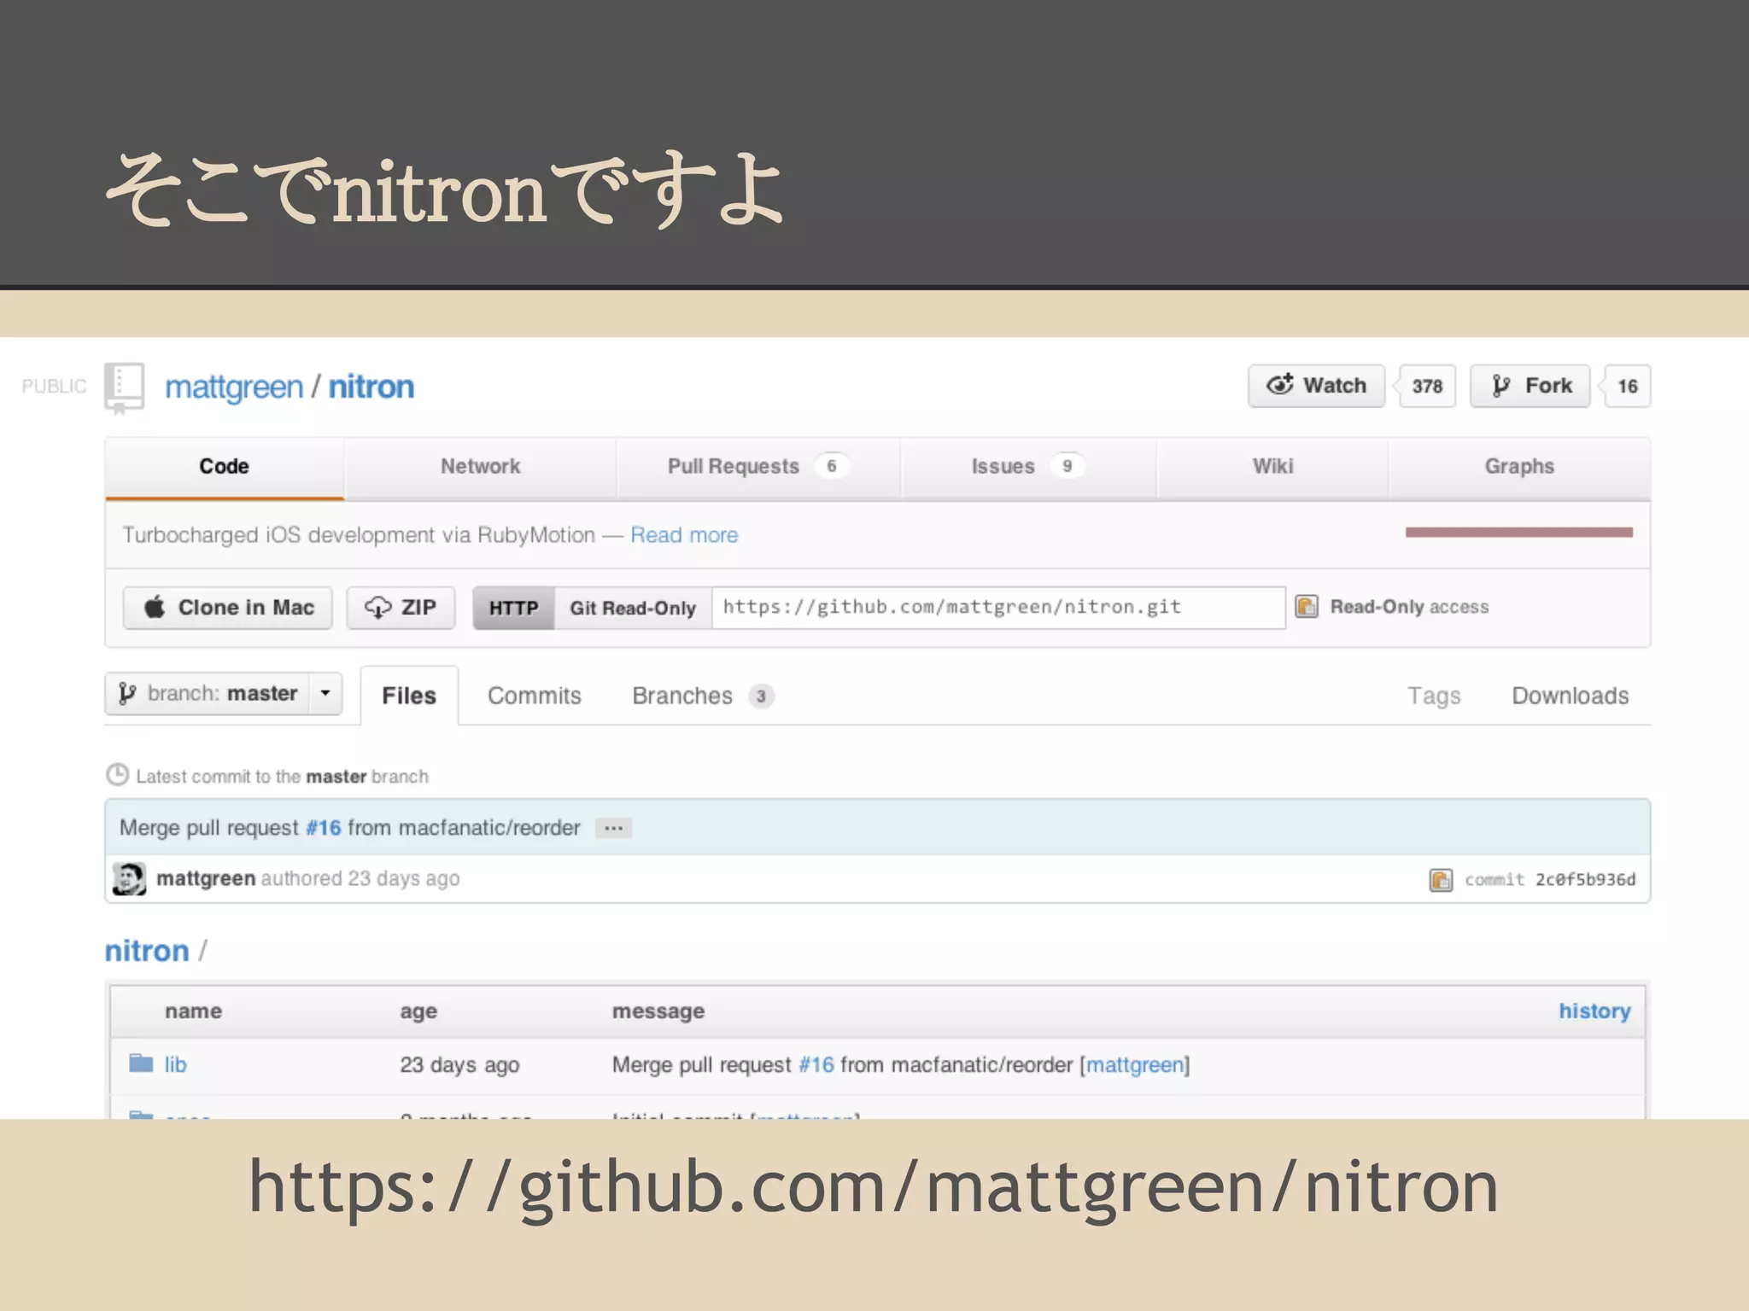Open the Pull Requests tab

(758, 467)
